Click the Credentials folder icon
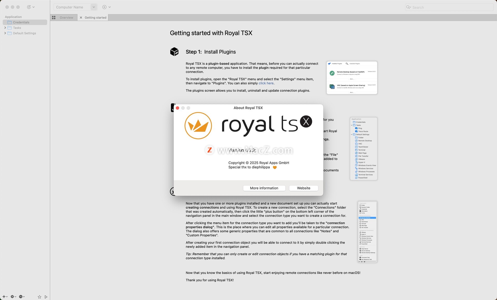The image size is (497, 300). [10, 22]
